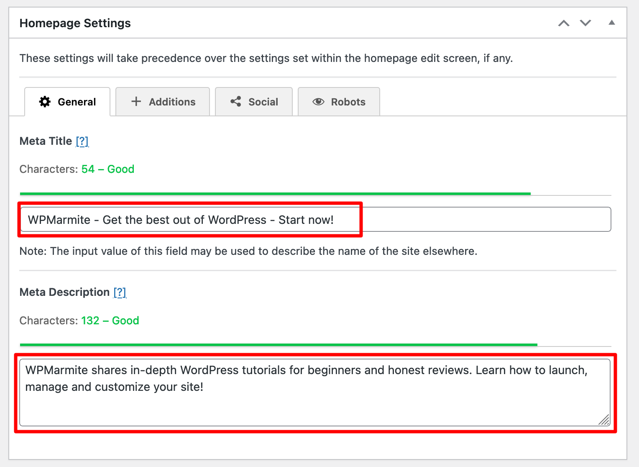Viewport: 639px width, 467px height.
Task: Open the Social tab
Action: tap(254, 102)
